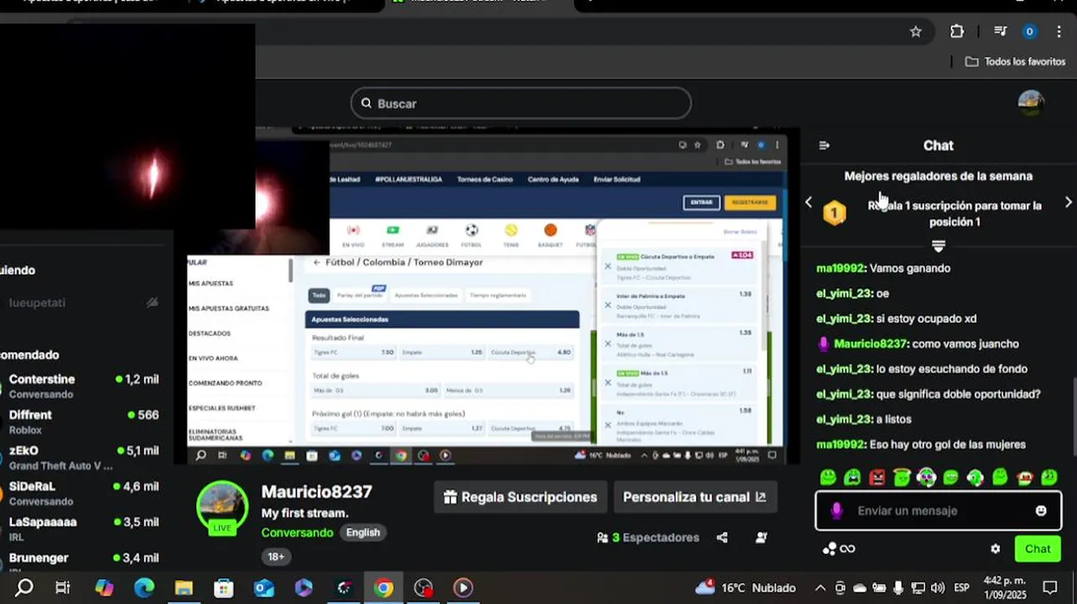This screenshot has height=604, width=1077.
Task: Open Windows taskbar search
Action: [24, 588]
